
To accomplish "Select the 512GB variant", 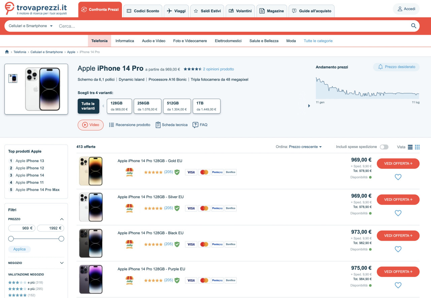I will point(177,106).
